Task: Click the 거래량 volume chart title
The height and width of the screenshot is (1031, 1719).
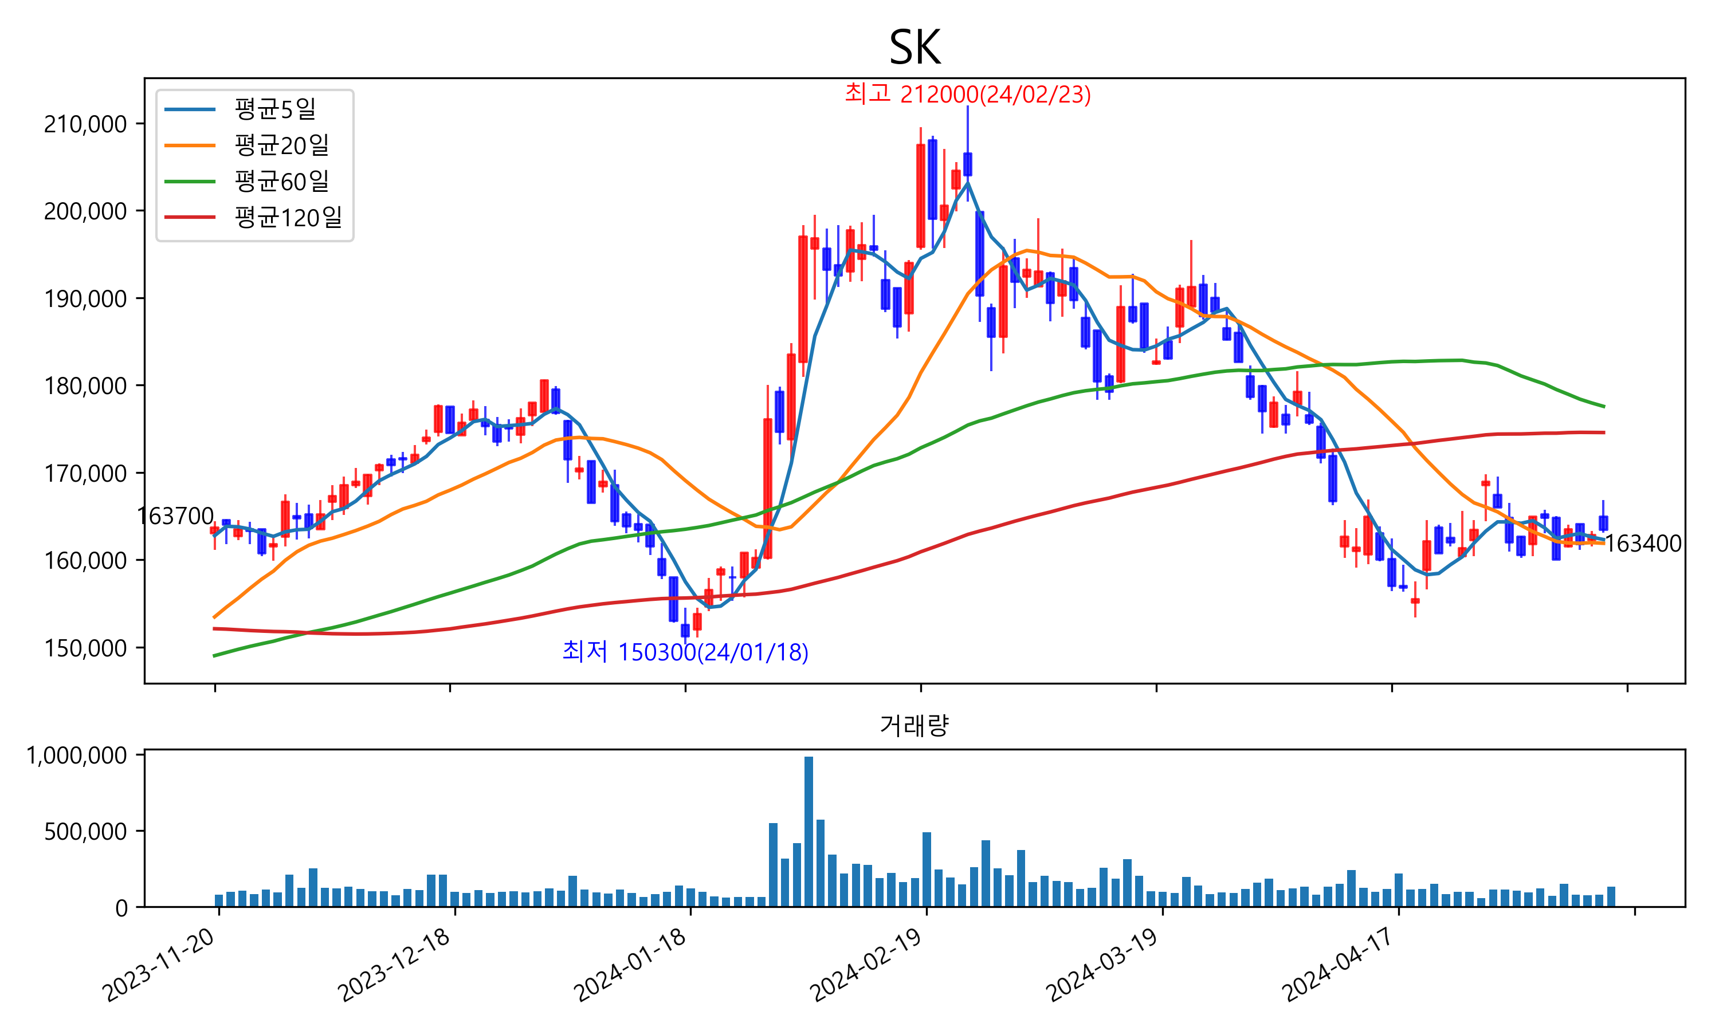Action: (914, 725)
